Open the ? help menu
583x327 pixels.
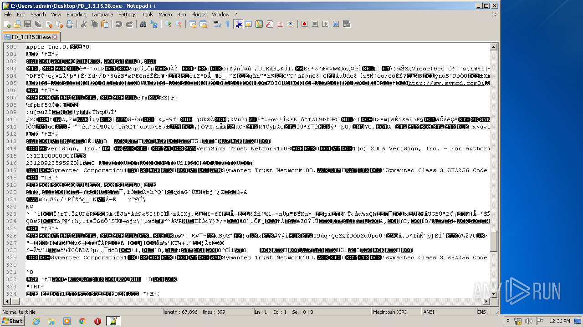(236, 15)
